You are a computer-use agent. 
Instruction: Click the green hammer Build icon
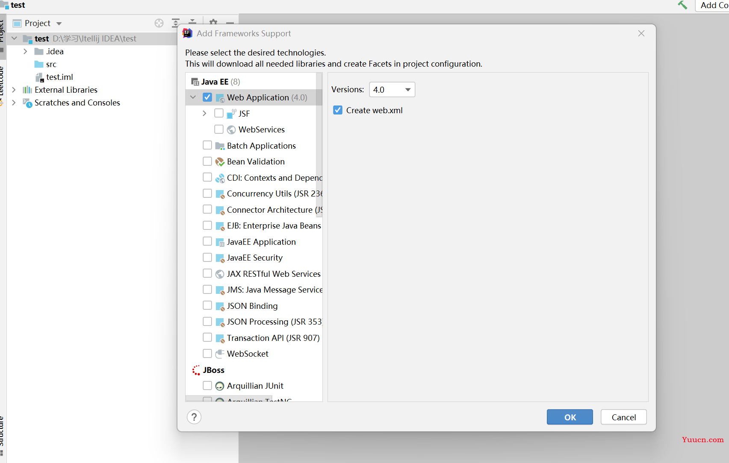tap(682, 5)
